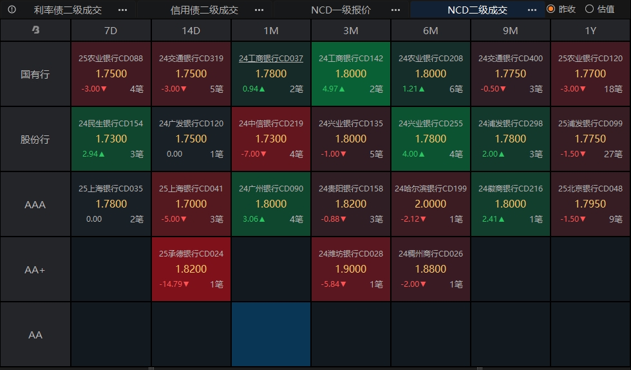This screenshot has width=631, height=370.
Task: Open the more options dots for 信用债二级成交
Action: 259,10
